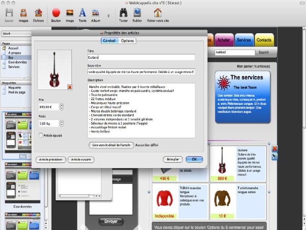
Task: Click the Envoyer button in preview
Action: (x=111, y=222)
